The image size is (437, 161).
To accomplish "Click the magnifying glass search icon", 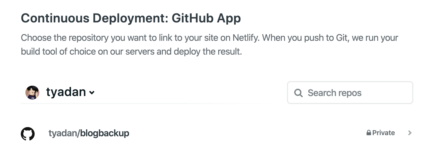I will [298, 93].
